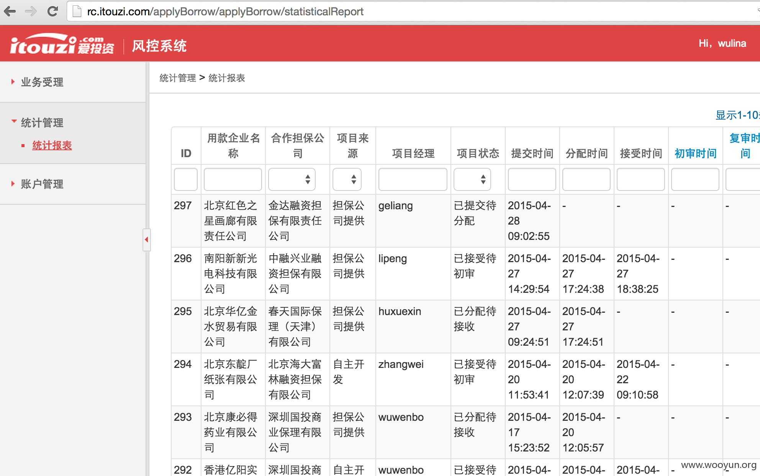Open the 项目来源 filter dropdown
Image resolution: width=760 pixels, height=476 pixels.
click(347, 179)
